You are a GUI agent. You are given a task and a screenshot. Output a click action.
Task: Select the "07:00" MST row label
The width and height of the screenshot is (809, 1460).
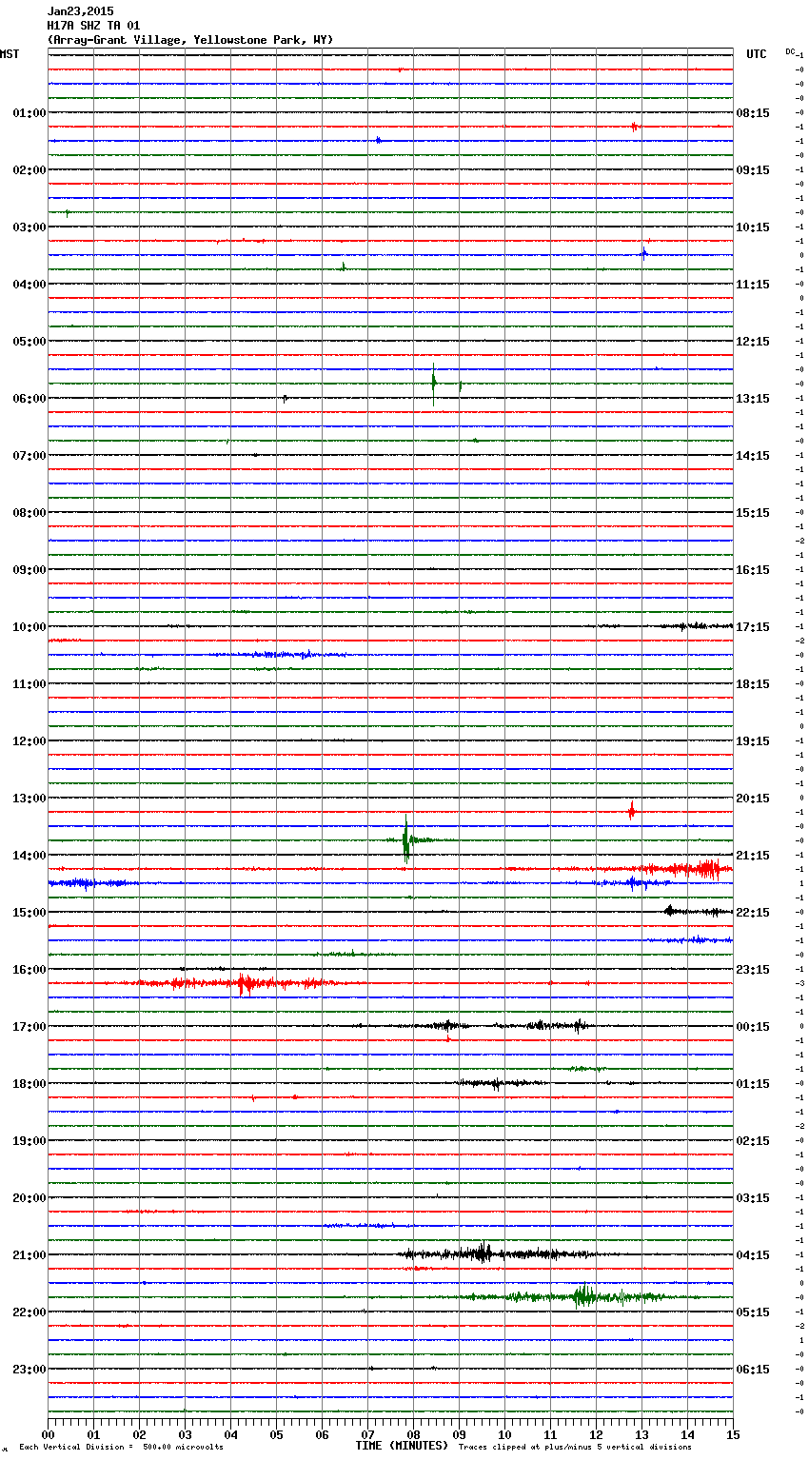30,456
